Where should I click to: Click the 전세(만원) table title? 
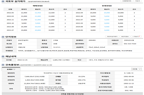click(107, 6)
